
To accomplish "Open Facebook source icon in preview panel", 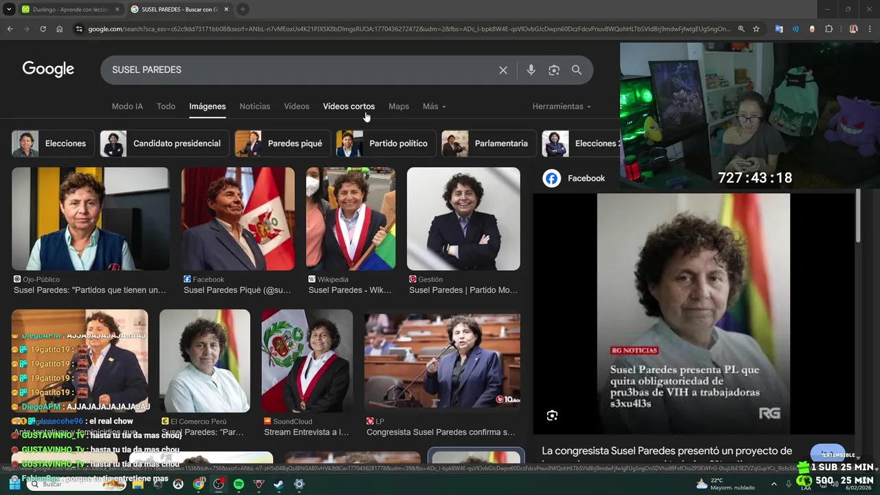I will 551,179.
